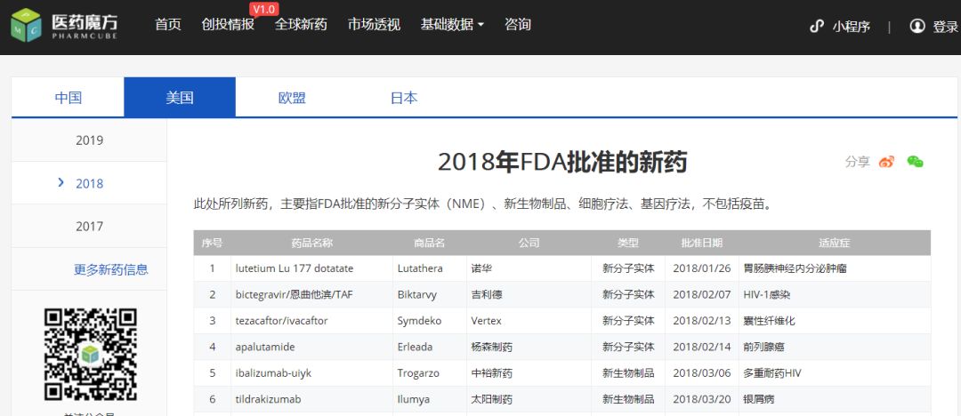Screen dimensions: 961x416
Task: Share the page via the Weibo icon
Action: click(x=886, y=162)
